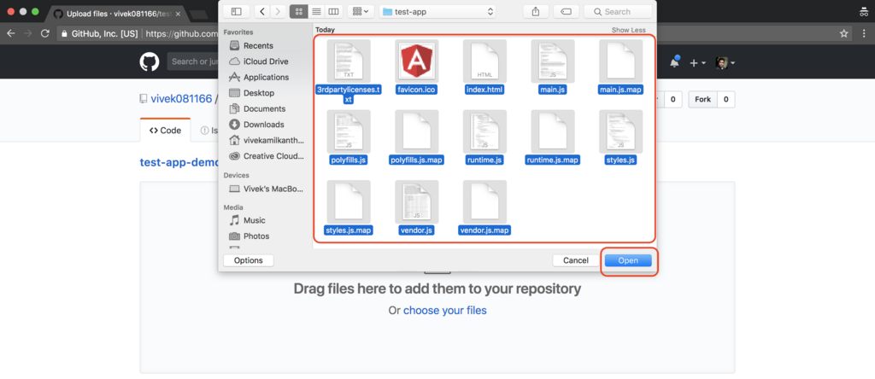
Task: Select the vendor.js.map file icon
Action: [x=484, y=201]
